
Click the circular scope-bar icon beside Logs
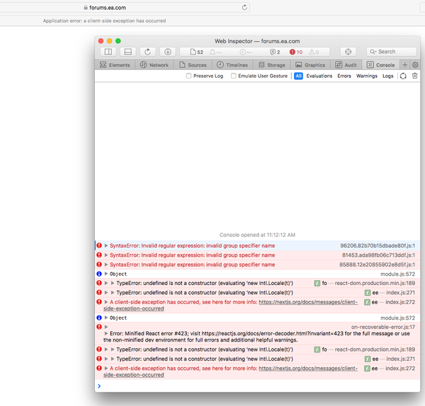point(403,76)
